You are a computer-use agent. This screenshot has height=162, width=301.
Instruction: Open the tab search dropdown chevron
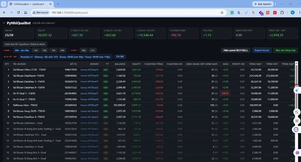[x=4, y=4]
